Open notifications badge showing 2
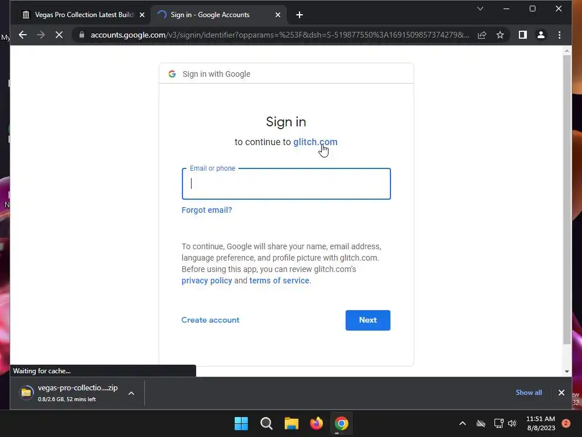The width and height of the screenshot is (582, 437). (566, 423)
